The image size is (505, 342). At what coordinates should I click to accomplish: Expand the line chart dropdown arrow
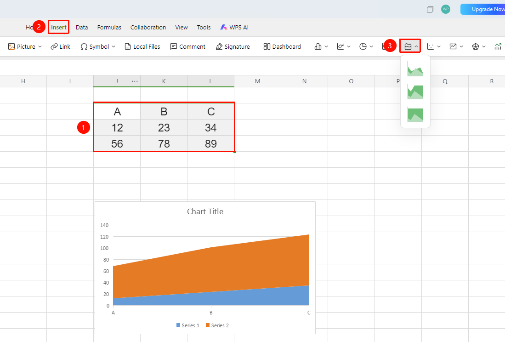[x=349, y=47]
